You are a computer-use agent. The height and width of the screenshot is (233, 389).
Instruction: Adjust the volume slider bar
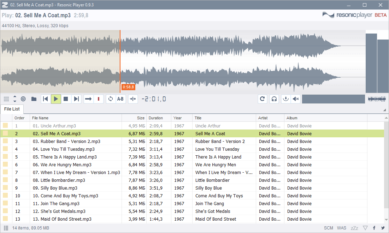pos(334,99)
